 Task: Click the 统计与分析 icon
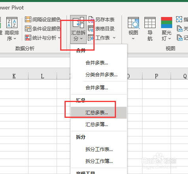[x=28, y=38]
